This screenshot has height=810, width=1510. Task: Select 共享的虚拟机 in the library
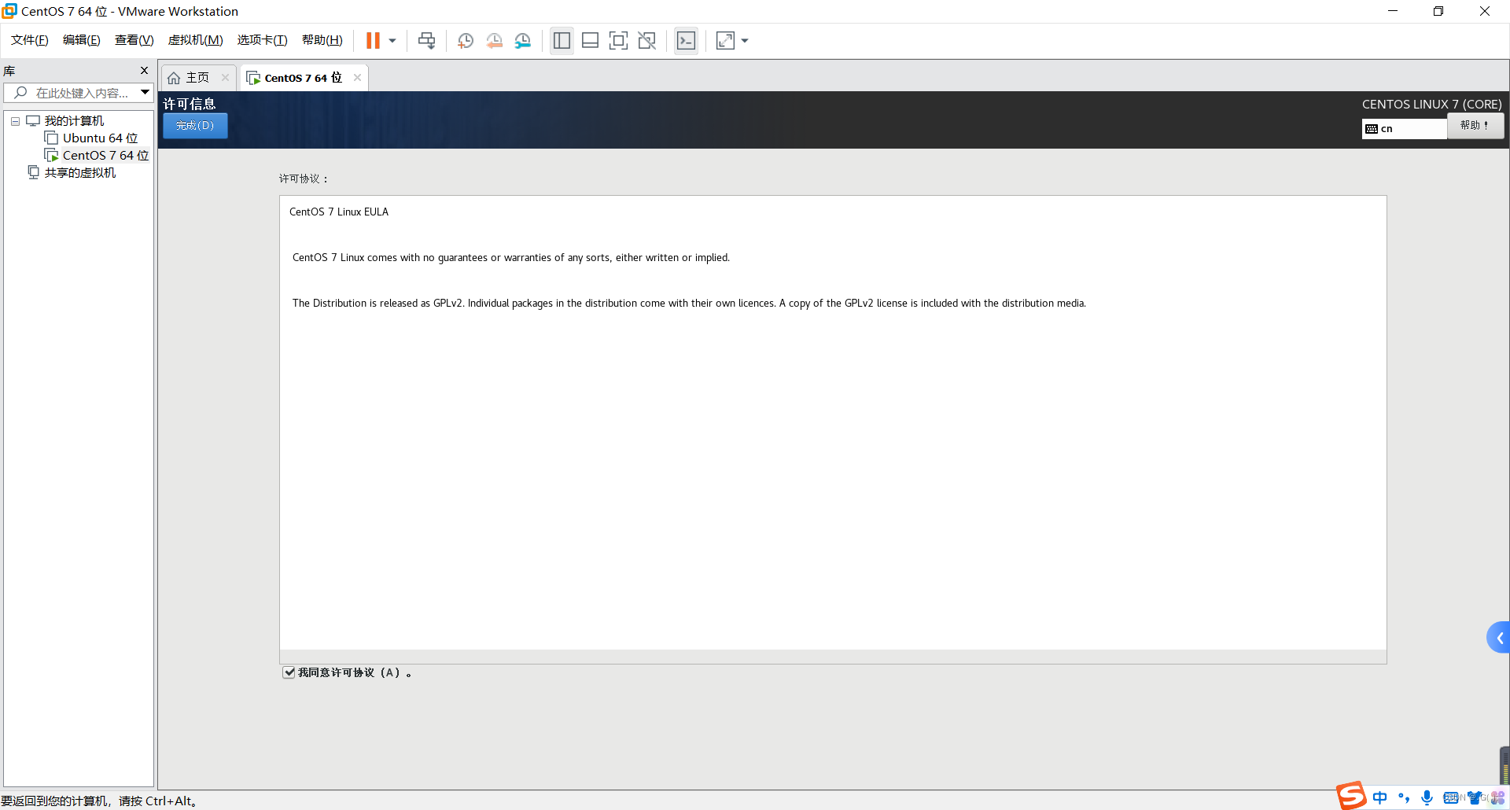coord(79,173)
